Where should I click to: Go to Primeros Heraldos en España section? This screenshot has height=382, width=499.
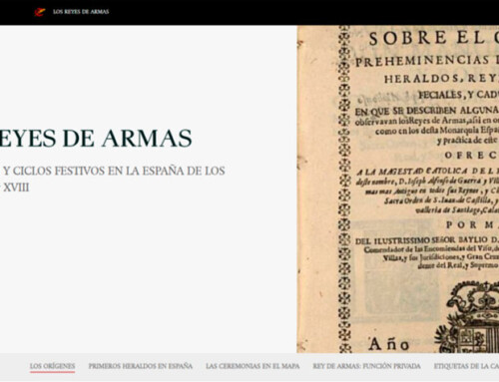pos(141,366)
